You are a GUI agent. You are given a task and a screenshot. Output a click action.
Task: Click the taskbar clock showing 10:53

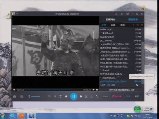click(x=148, y=116)
